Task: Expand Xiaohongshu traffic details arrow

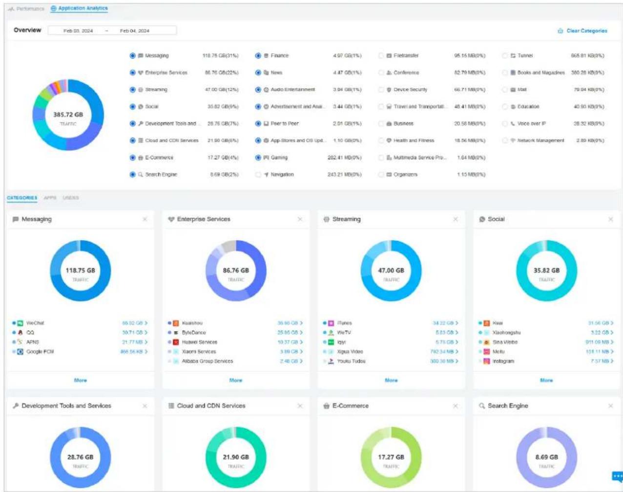Action: pyautogui.click(x=612, y=333)
